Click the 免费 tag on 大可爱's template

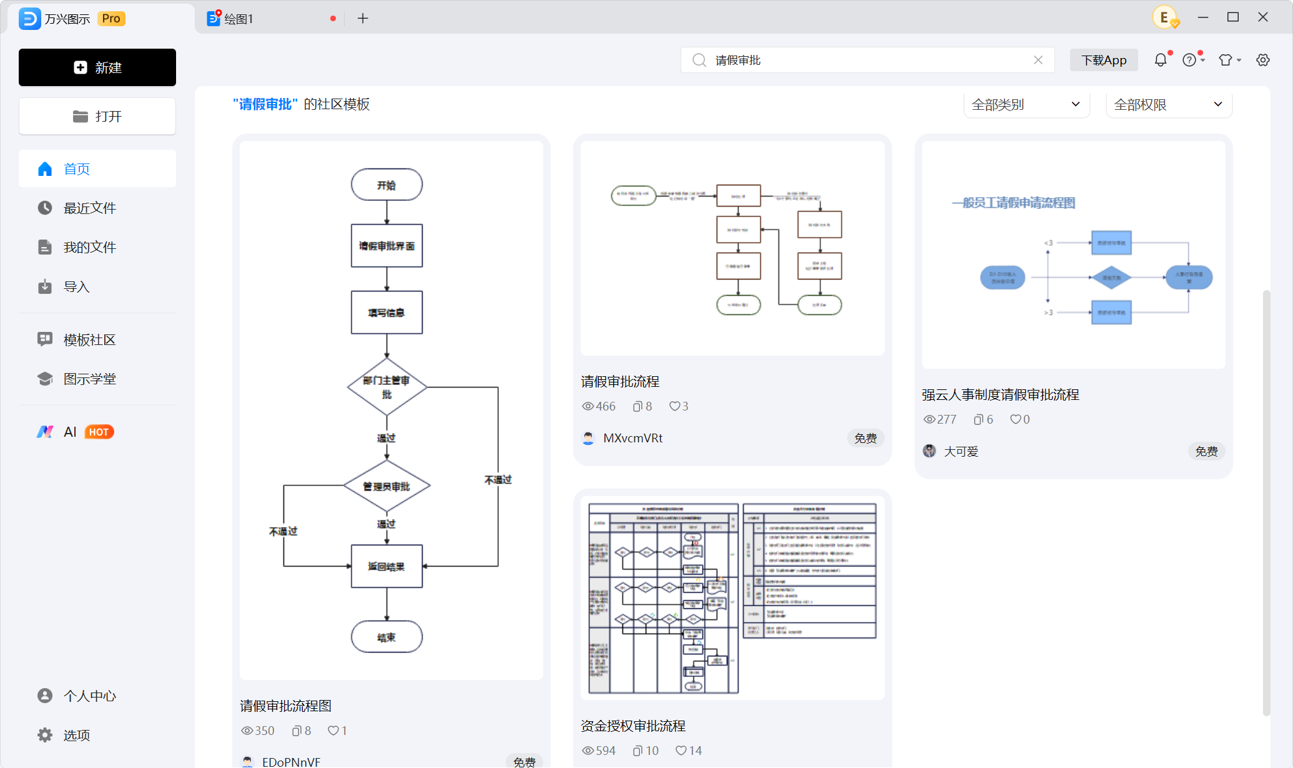1206,451
